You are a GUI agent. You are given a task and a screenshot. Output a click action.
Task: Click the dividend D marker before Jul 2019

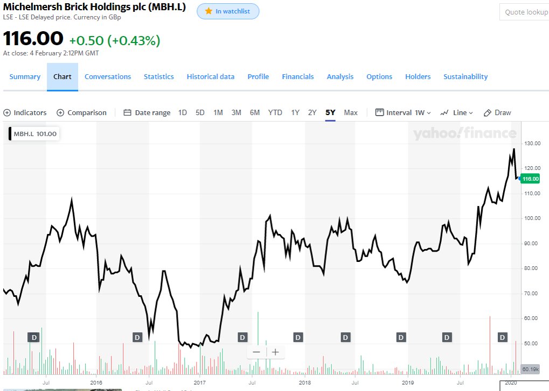click(x=447, y=338)
